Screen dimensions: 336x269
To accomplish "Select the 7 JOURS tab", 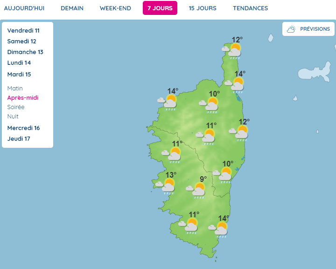I will (x=160, y=8).
